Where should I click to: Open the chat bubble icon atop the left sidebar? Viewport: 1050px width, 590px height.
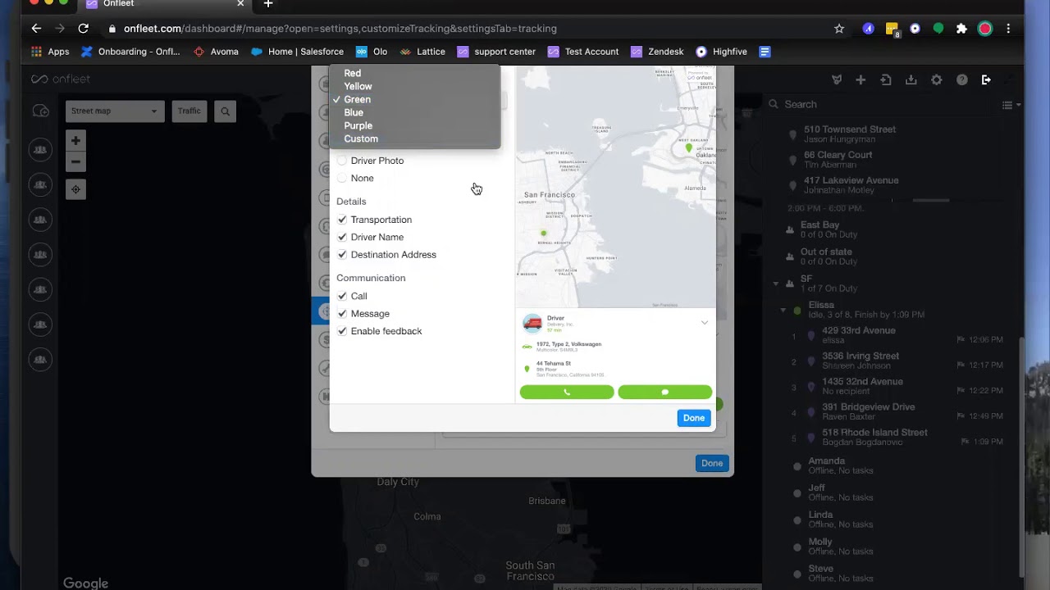point(40,111)
